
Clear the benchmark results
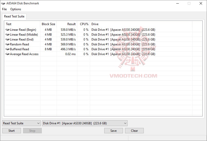pos(134,130)
